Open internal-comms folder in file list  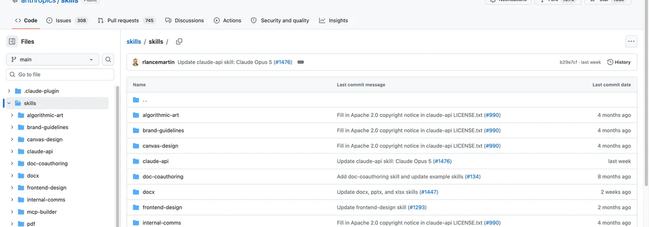click(x=162, y=223)
